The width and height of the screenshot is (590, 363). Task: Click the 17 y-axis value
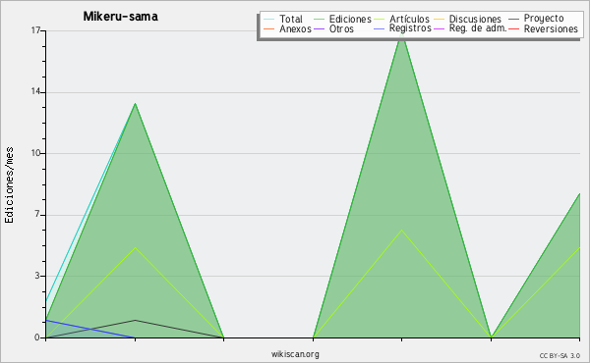point(35,30)
